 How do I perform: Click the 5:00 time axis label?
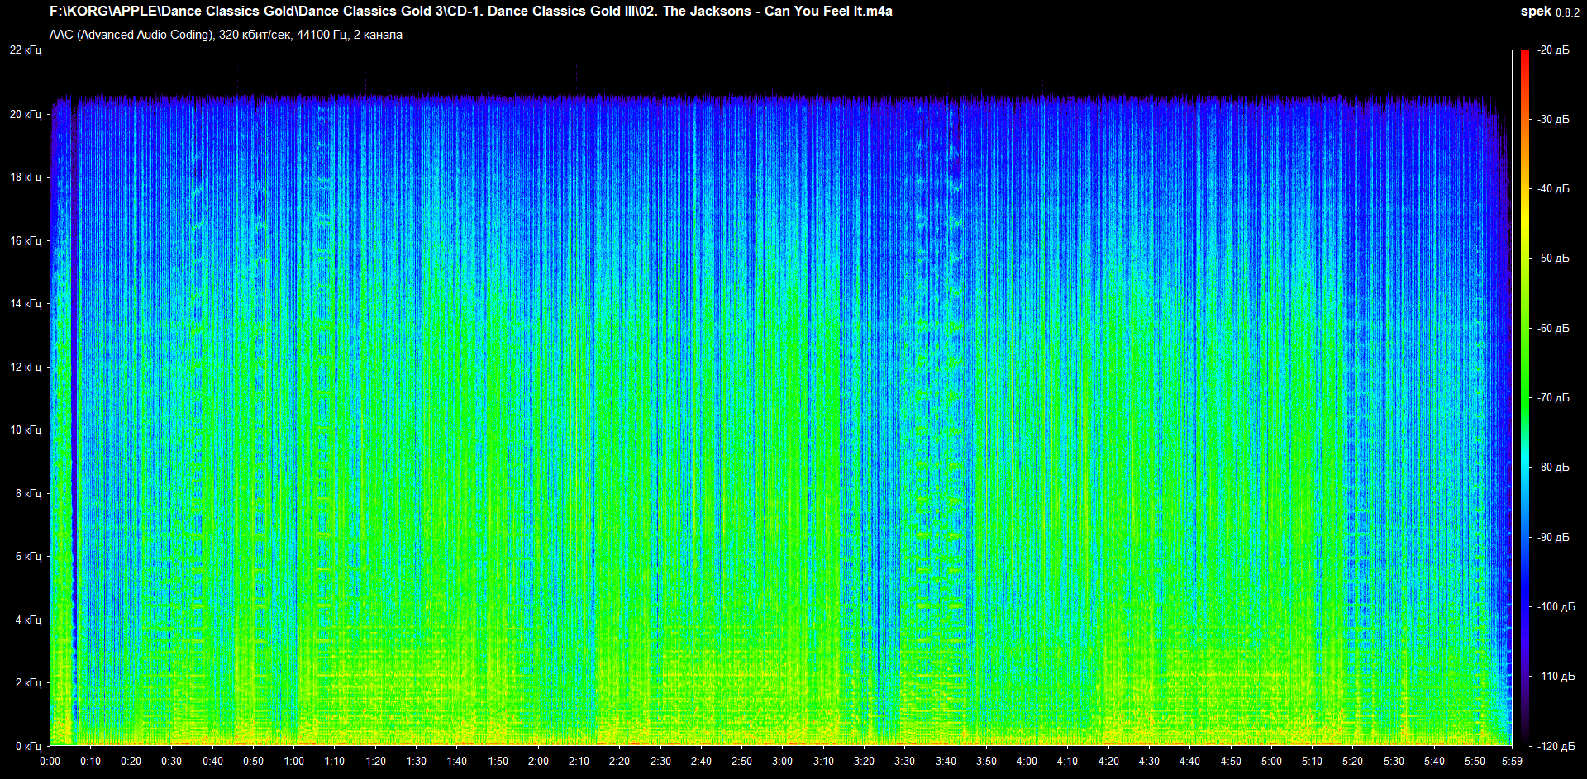(x=1271, y=761)
